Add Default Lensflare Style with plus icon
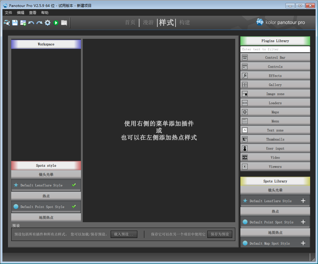 pyautogui.click(x=303, y=201)
